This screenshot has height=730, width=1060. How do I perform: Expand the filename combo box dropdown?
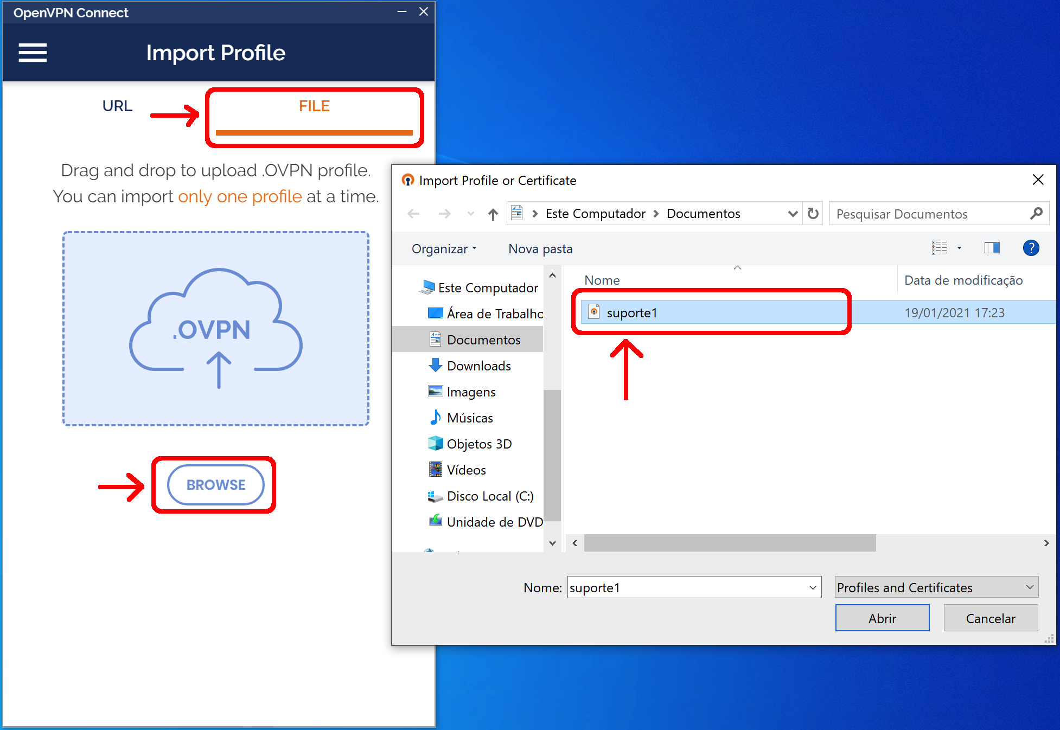tap(812, 588)
